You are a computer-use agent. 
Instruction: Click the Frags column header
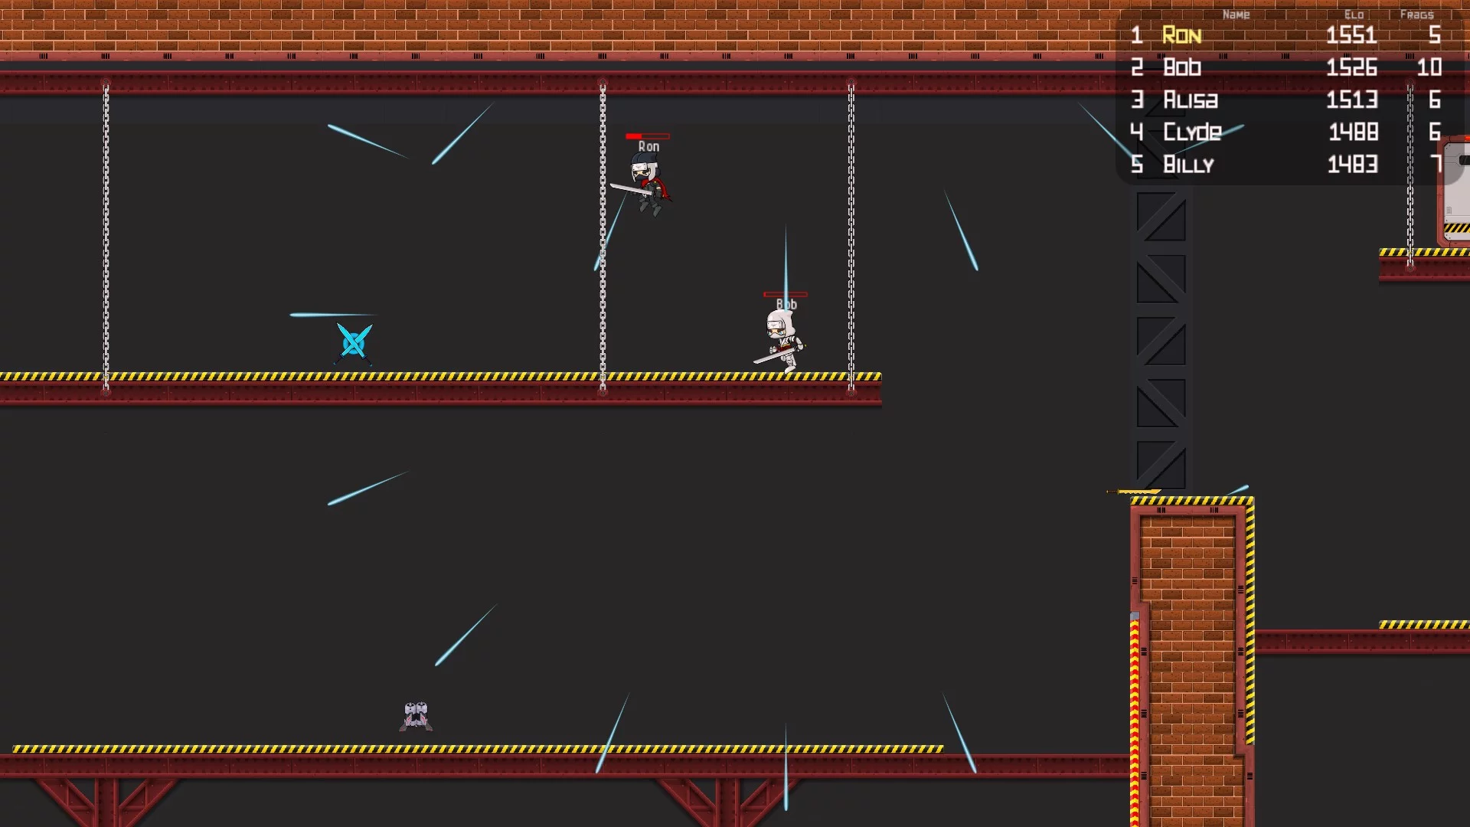[x=1416, y=15]
